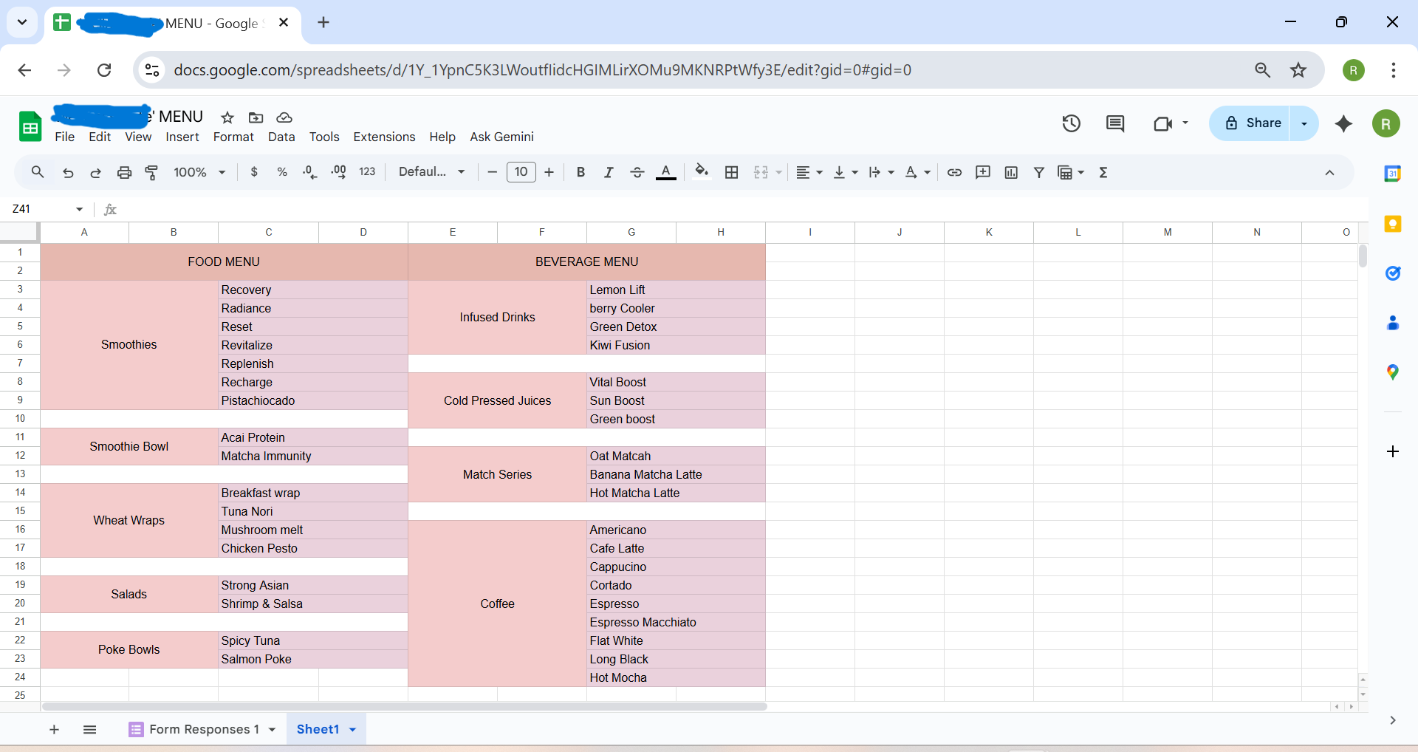This screenshot has width=1418, height=752.
Task: Format as percent icon
Action: pos(282,172)
